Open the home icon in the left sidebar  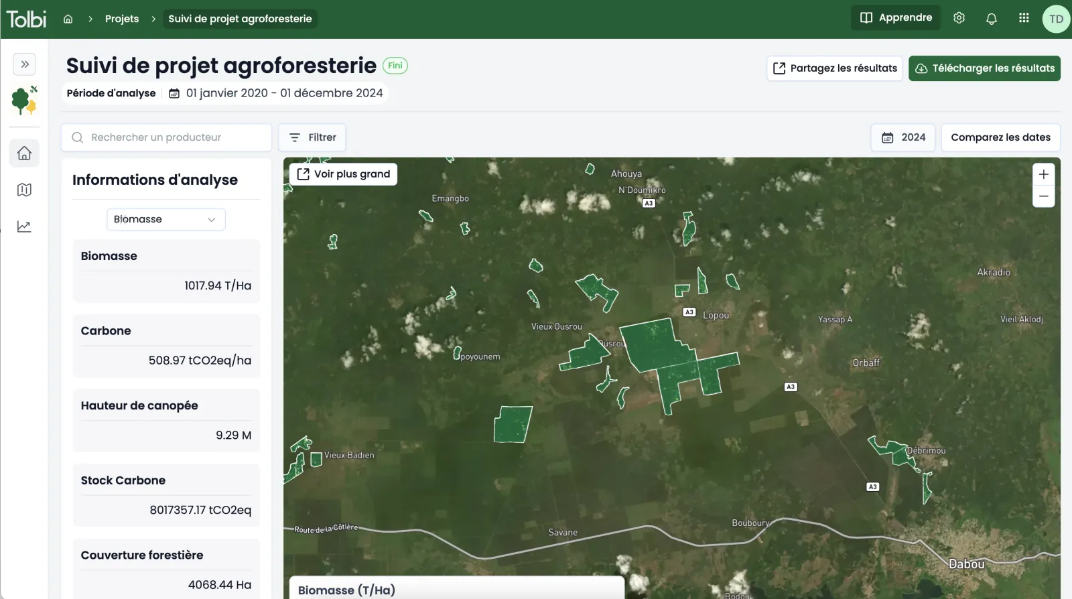coord(24,153)
